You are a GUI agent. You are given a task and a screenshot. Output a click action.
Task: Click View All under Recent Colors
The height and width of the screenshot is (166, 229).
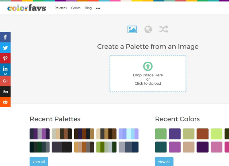[x=164, y=161]
